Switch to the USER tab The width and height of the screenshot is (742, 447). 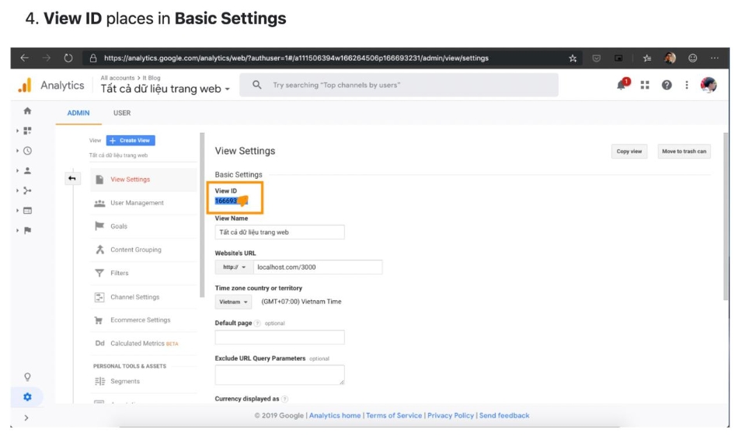tap(122, 113)
